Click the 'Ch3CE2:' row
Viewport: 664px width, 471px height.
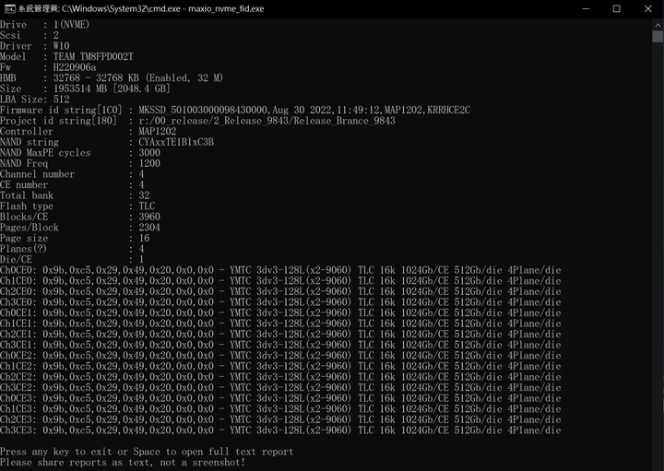(280, 387)
